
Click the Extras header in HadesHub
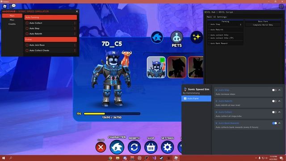coord(50,39)
